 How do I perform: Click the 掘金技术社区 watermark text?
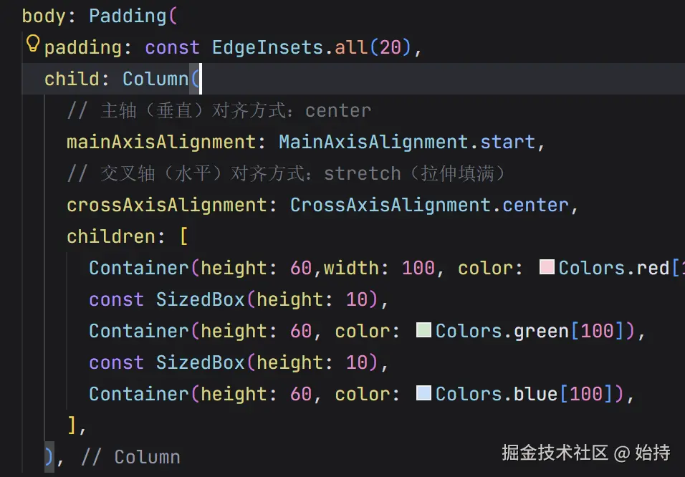pyautogui.click(x=555, y=453)
